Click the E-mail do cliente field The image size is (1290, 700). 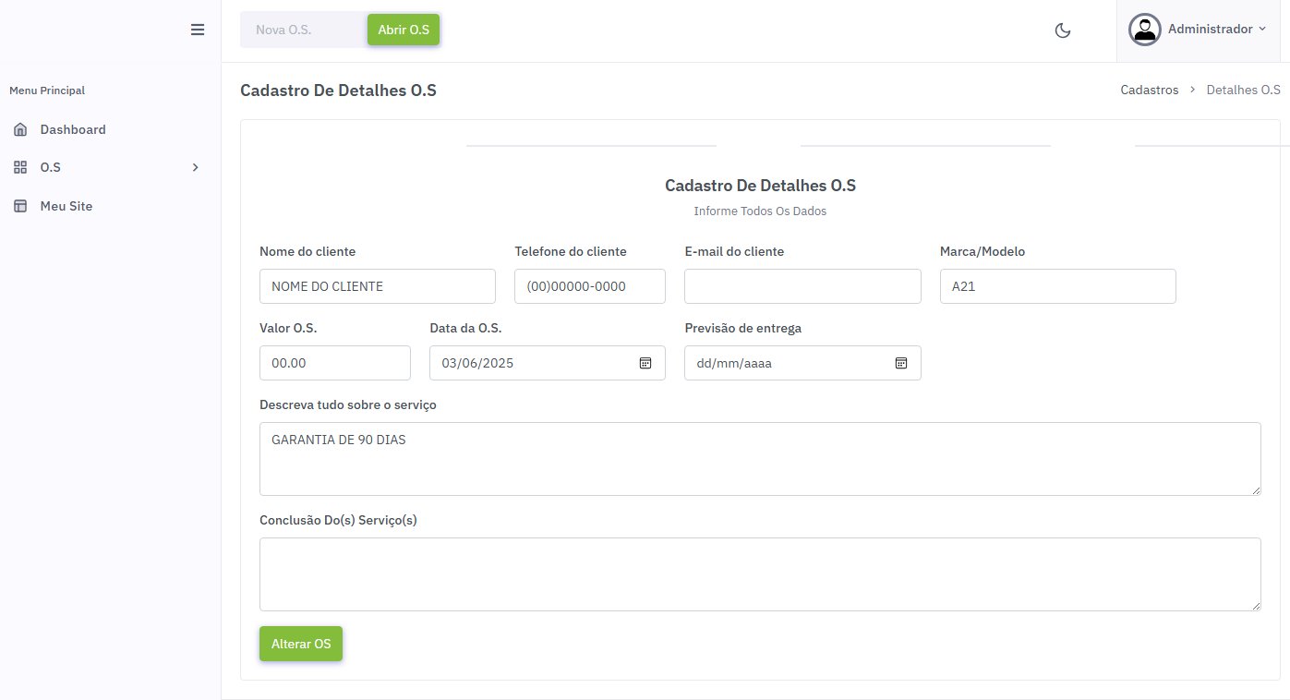point(802,286)
